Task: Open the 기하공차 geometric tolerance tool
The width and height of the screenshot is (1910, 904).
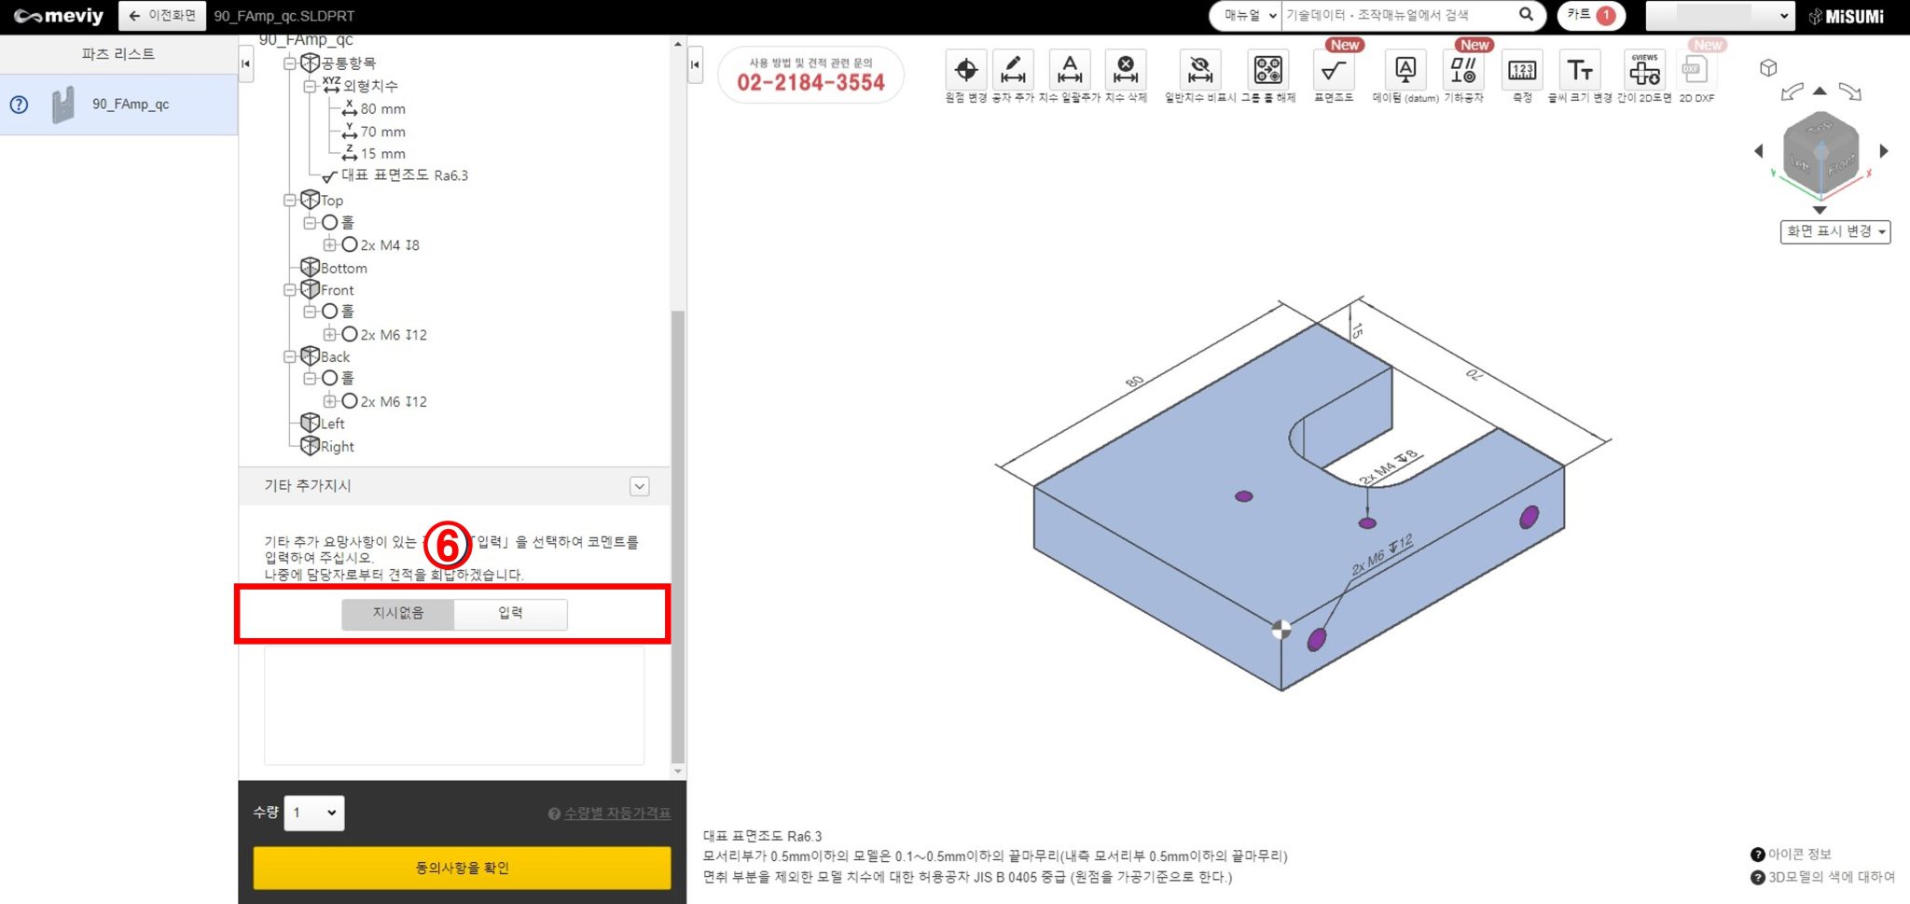Action: tap(1463, 71)
